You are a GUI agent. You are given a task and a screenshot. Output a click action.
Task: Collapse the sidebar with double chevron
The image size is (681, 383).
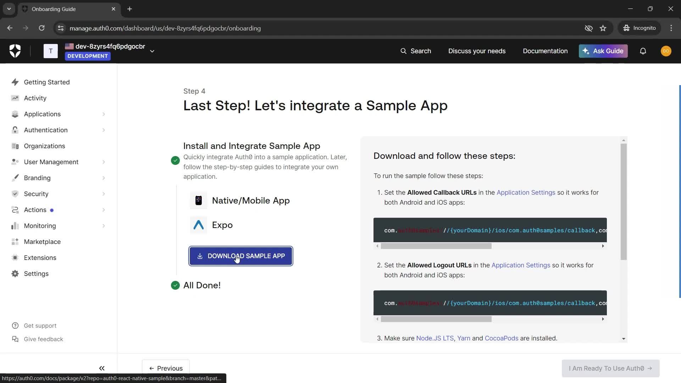(x=102, y=368)
